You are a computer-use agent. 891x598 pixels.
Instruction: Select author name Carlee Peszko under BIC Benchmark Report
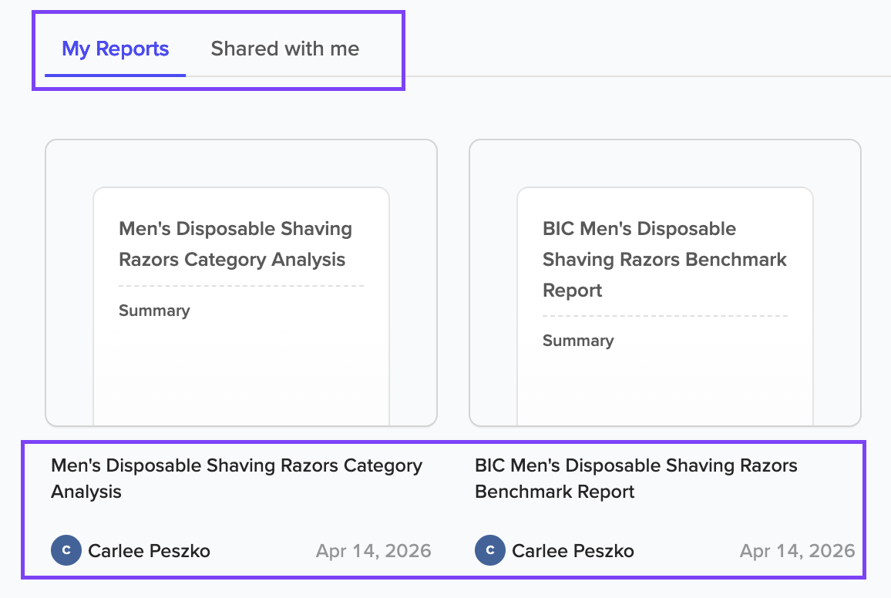pos(573,551)
